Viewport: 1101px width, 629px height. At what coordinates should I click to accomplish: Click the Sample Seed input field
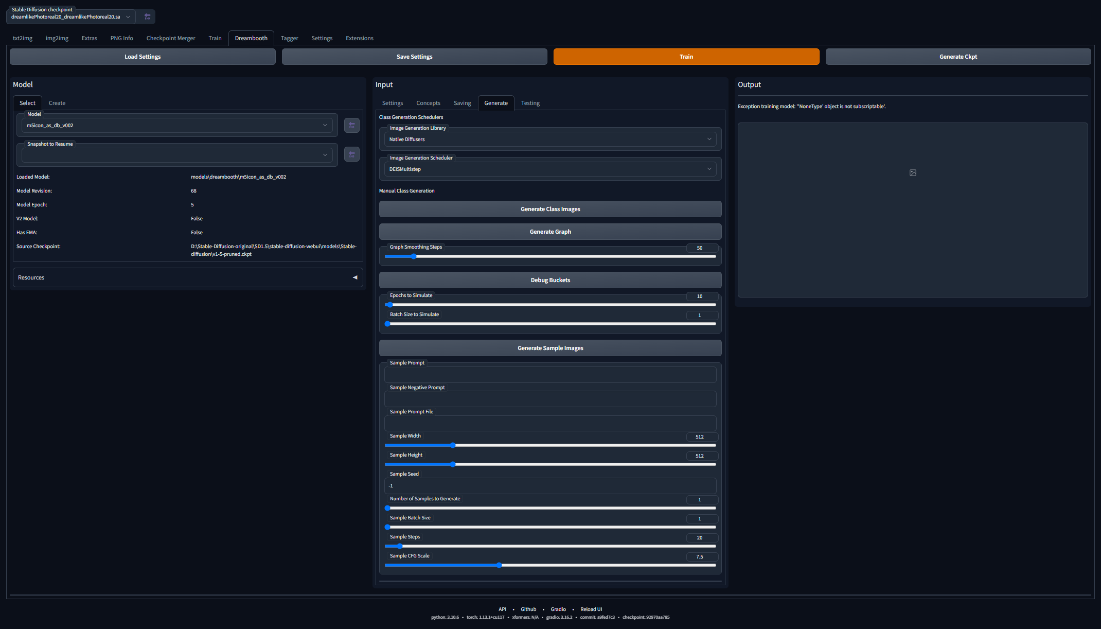pyautogui.click(x=550, y=485)
